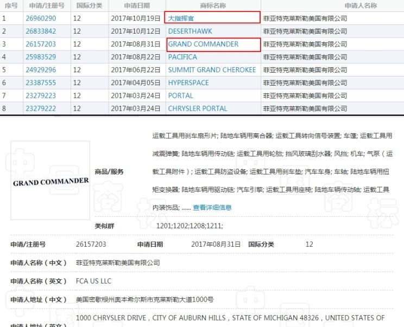Click the 1000 CHRYSLER DRIVE English address

pyautogui.click(x=230, y=318)
